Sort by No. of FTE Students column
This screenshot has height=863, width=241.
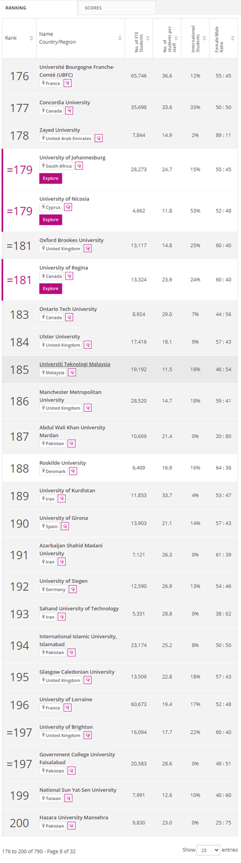pos(138,38)
